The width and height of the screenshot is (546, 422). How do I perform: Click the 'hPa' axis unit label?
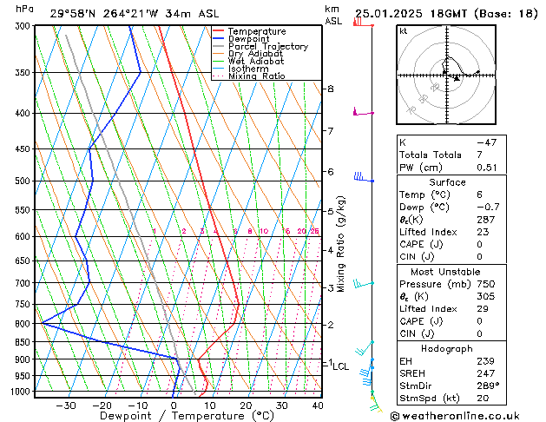[24, 9]
